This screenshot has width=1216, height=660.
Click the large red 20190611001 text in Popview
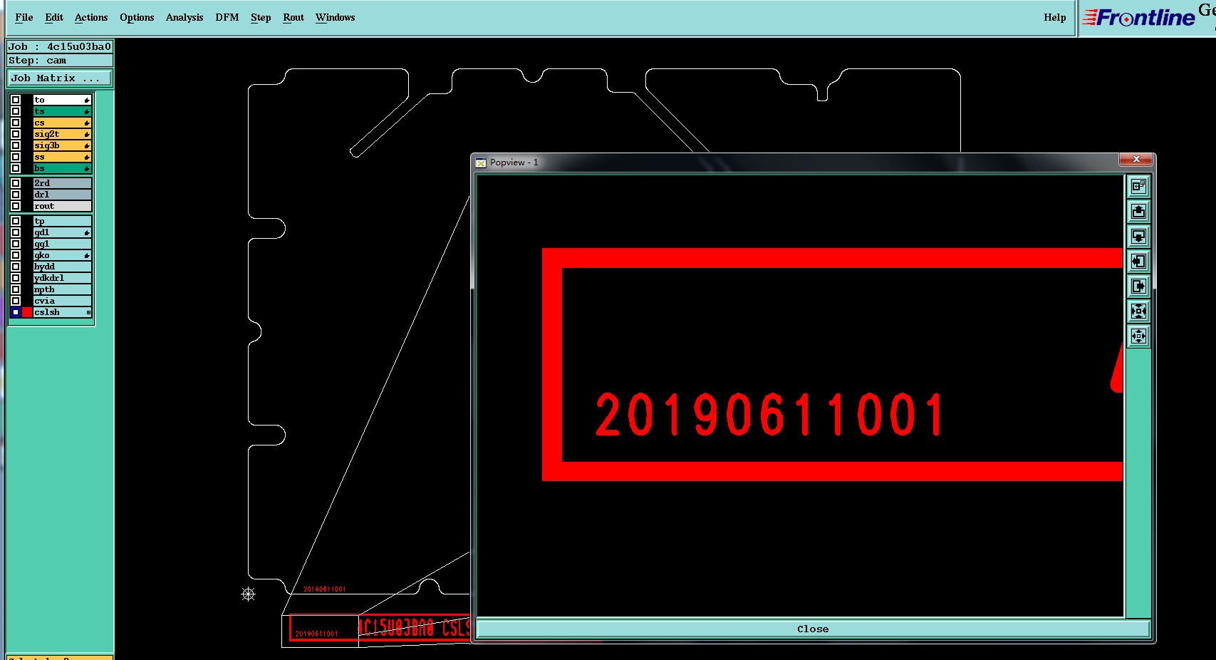[769, 414]
